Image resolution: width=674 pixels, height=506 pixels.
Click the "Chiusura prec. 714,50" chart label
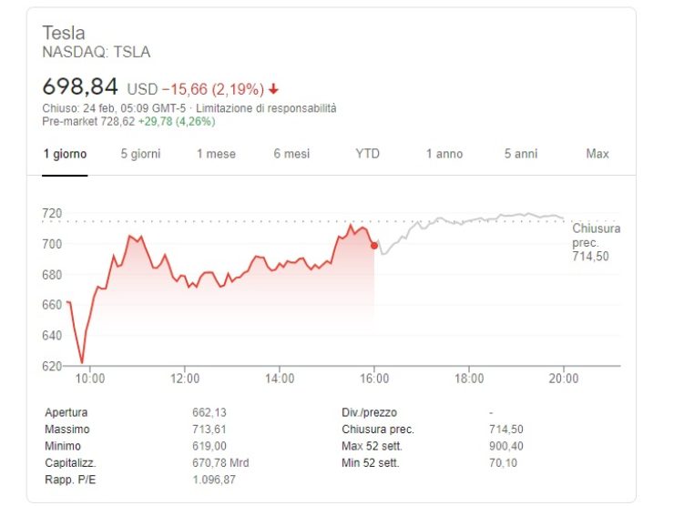click(x=596, y=242)
